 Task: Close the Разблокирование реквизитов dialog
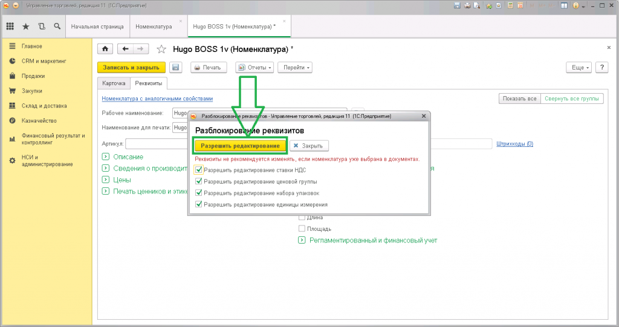[x=424, y=116]
